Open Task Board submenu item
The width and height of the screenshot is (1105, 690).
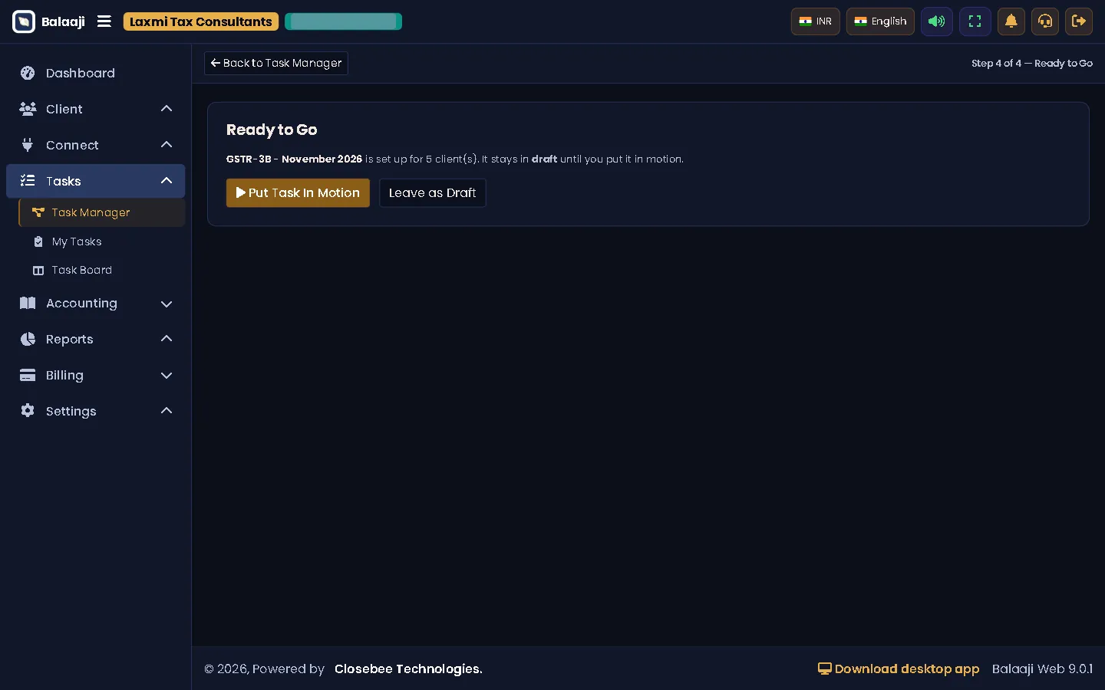102,270
